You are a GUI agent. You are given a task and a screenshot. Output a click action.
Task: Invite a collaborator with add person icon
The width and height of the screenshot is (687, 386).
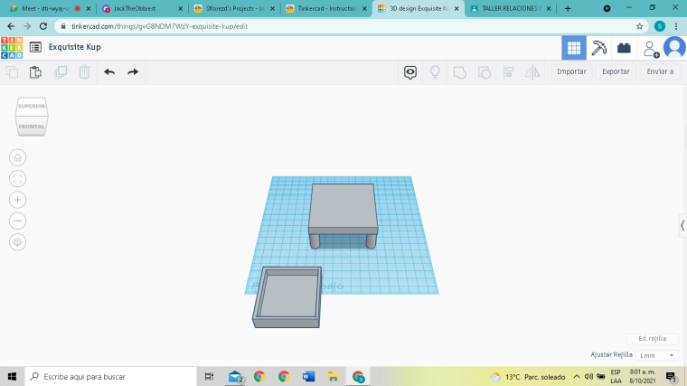tap(650, 49)
